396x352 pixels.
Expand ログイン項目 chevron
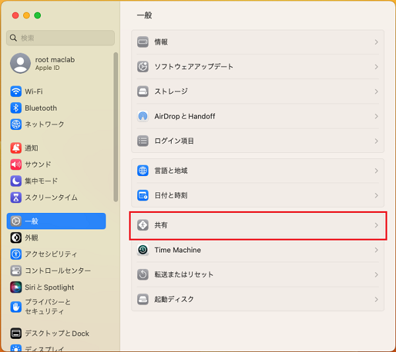tap(376, 141)
